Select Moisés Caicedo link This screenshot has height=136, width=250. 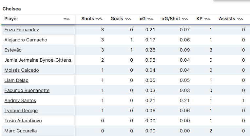22,70
